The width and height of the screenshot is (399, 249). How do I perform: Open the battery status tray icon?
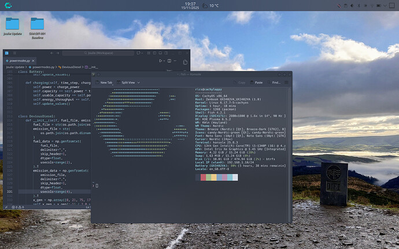(379, 6)
